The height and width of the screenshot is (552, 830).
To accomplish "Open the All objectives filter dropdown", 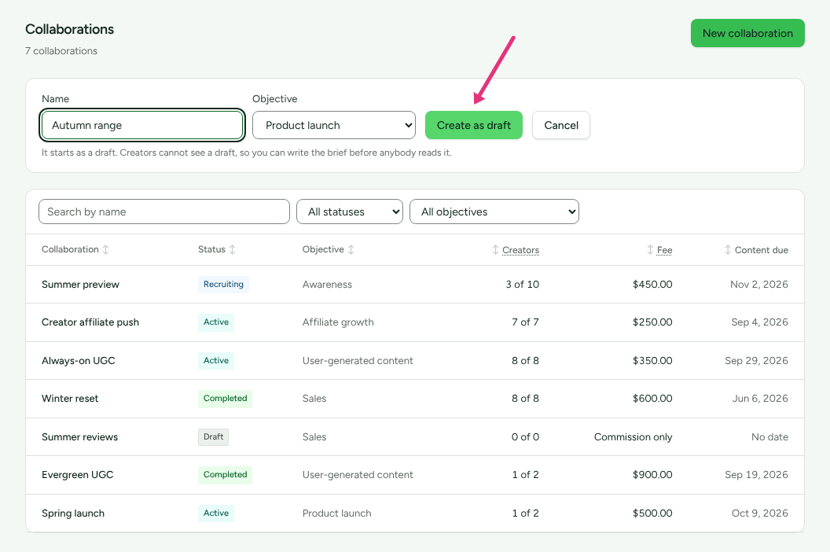I will click(494, 212).
